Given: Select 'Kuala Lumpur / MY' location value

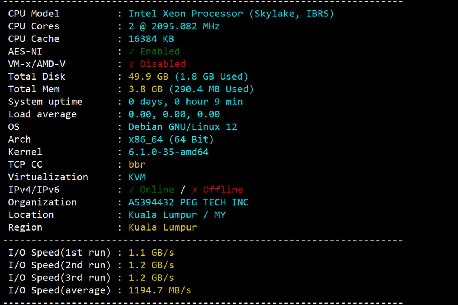Looking at the screenshot, I should coord(177,215).
